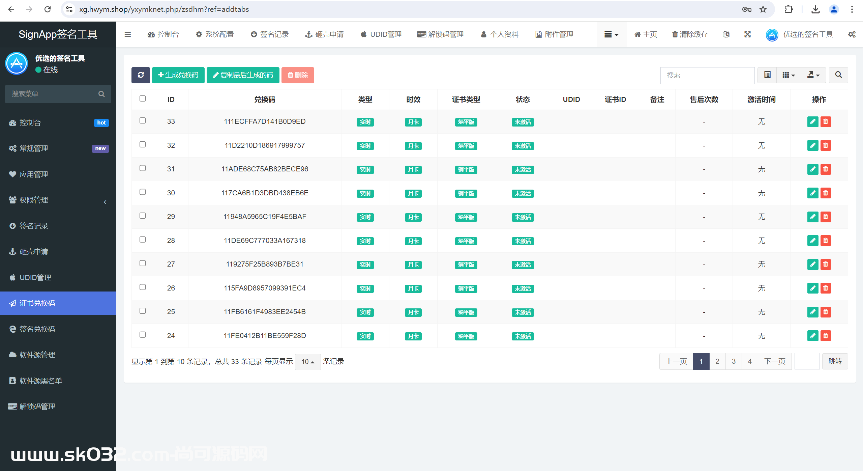The image size is (863, 471).
Task: Click the 跳转 page jump button
Action: pos(835,361)
